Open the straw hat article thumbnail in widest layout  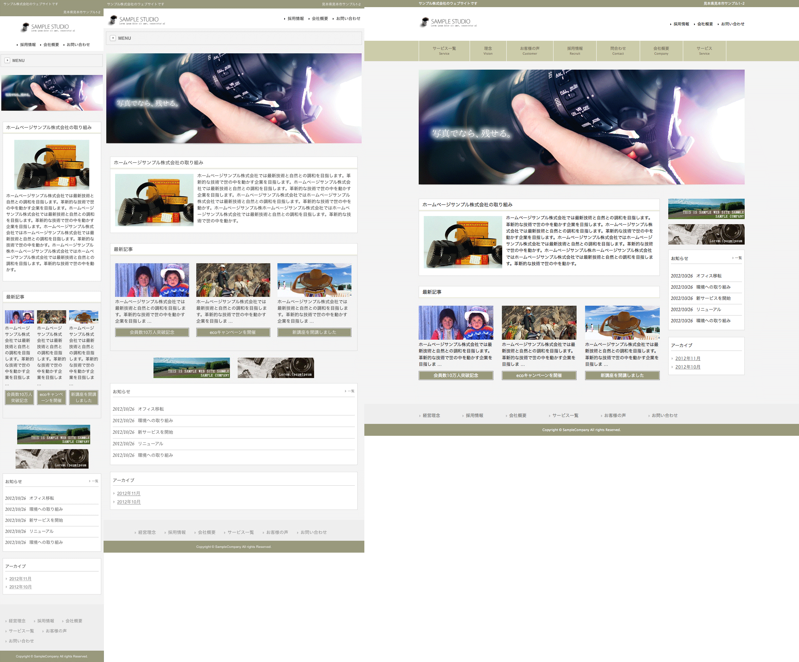(x=622, y=322)
